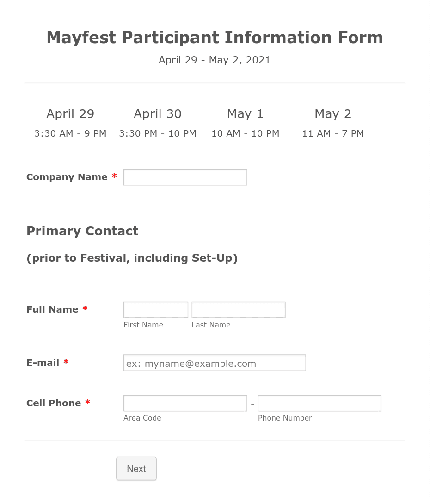Click the Phone Number field
Viewport: 430px width, 497px height.
point(319,403)
